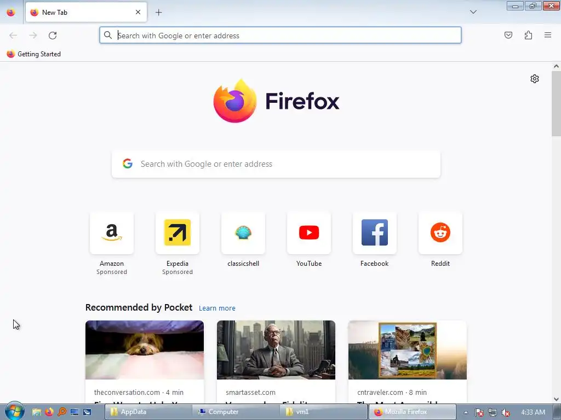
Task: Click the magnifier quick launch icon
Action: click(62, 412)
